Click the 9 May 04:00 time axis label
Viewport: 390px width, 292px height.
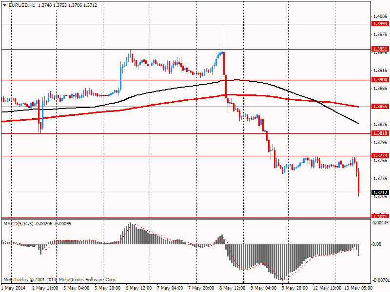coord(264,288)
